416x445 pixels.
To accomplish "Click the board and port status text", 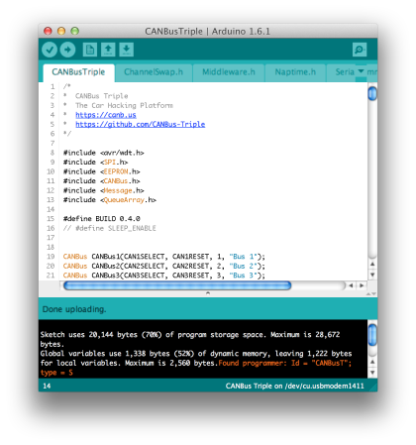I will 294,386.
